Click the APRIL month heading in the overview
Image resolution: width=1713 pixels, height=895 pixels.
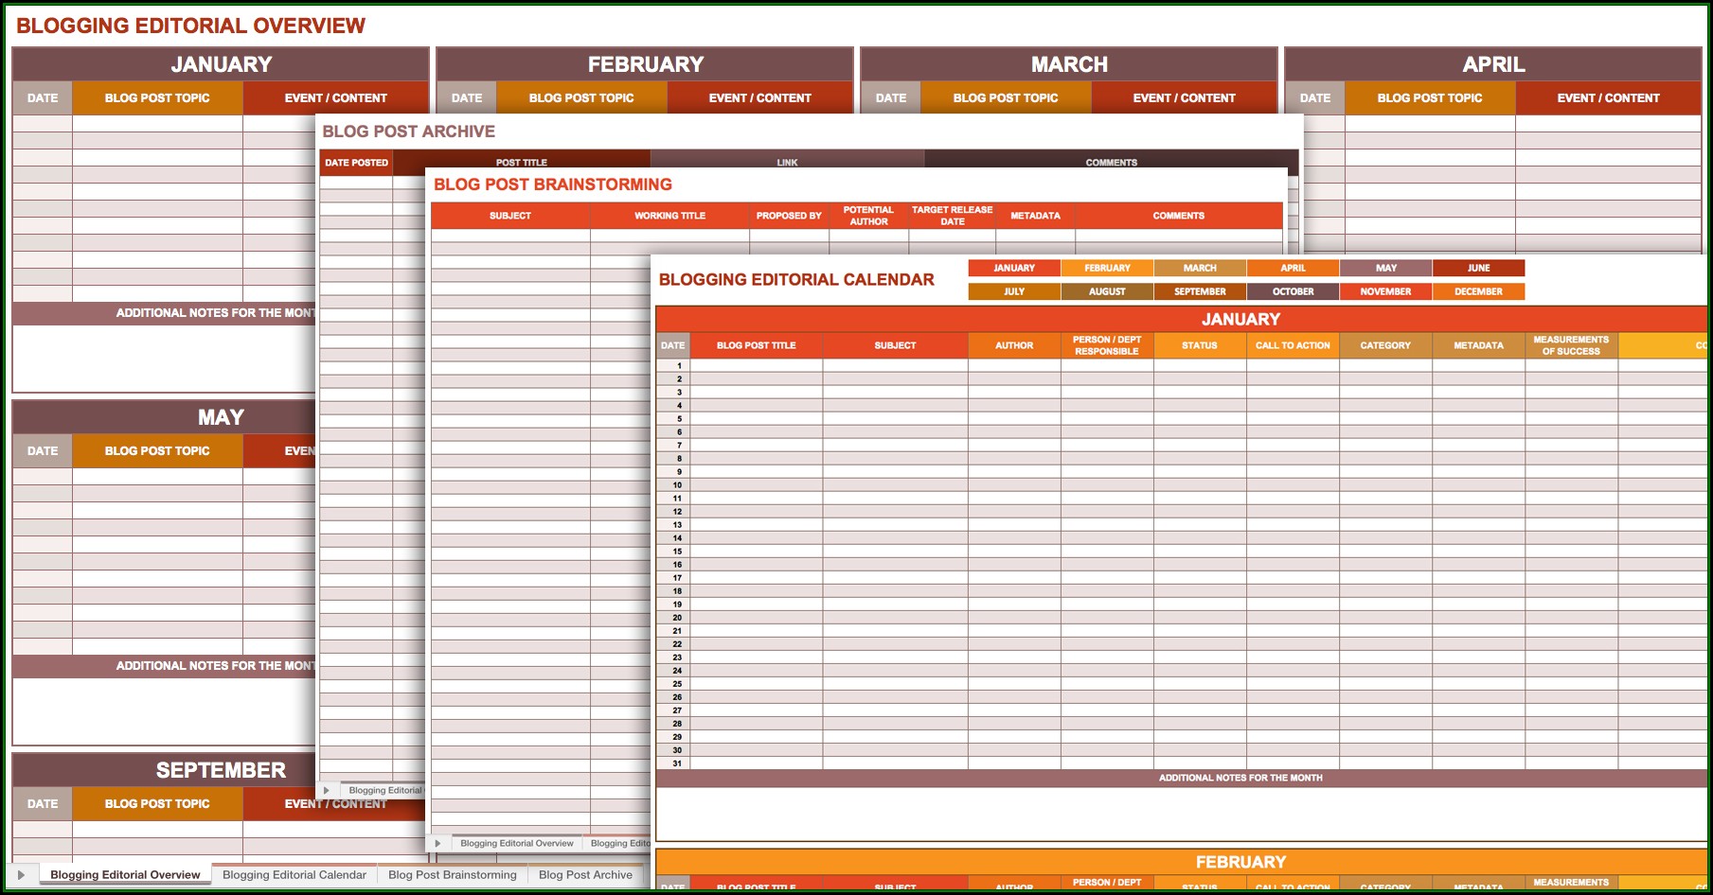pyautogui.click(x=1493, y=64)
